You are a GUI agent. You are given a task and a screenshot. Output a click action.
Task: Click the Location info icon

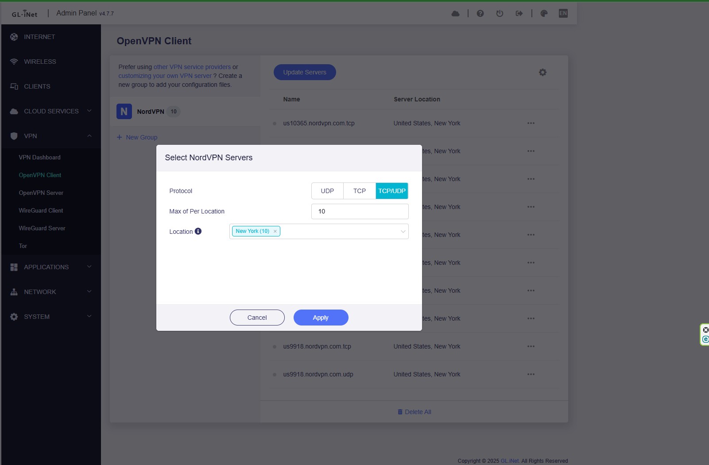click(198, 231)
